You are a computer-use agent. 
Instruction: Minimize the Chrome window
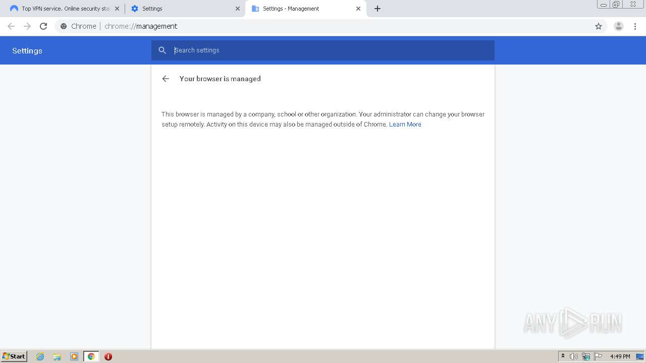tap(604, 5)
